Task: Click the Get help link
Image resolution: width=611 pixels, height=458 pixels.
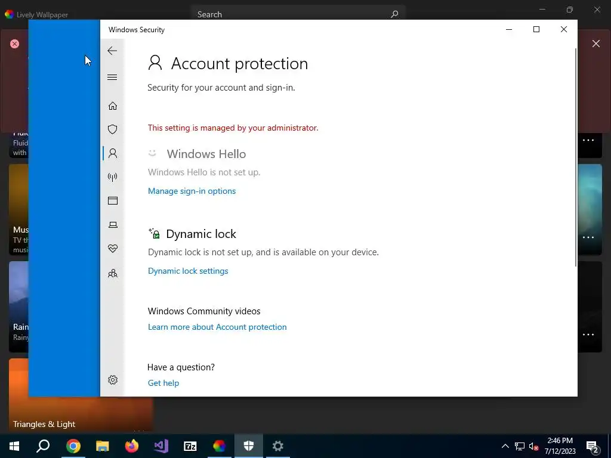Action: point(163,383)
